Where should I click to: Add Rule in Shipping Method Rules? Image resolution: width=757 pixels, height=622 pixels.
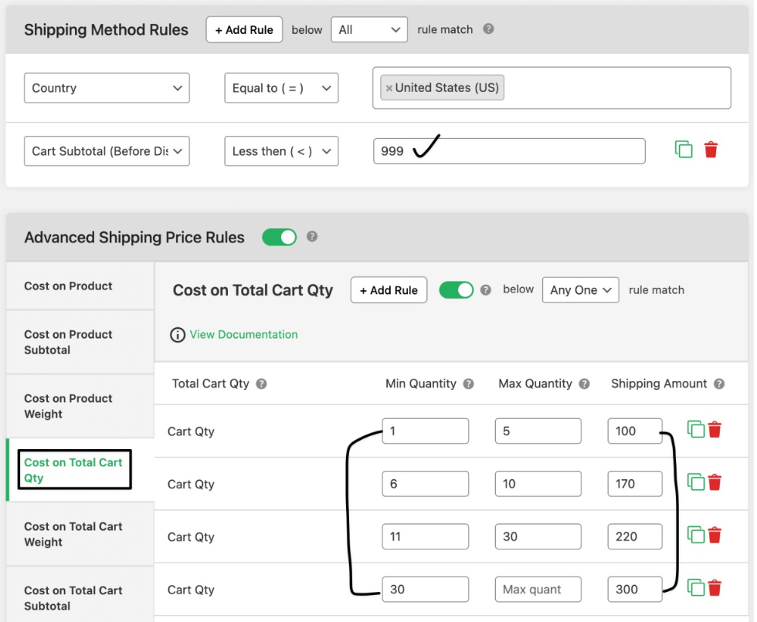pos(244,30)
